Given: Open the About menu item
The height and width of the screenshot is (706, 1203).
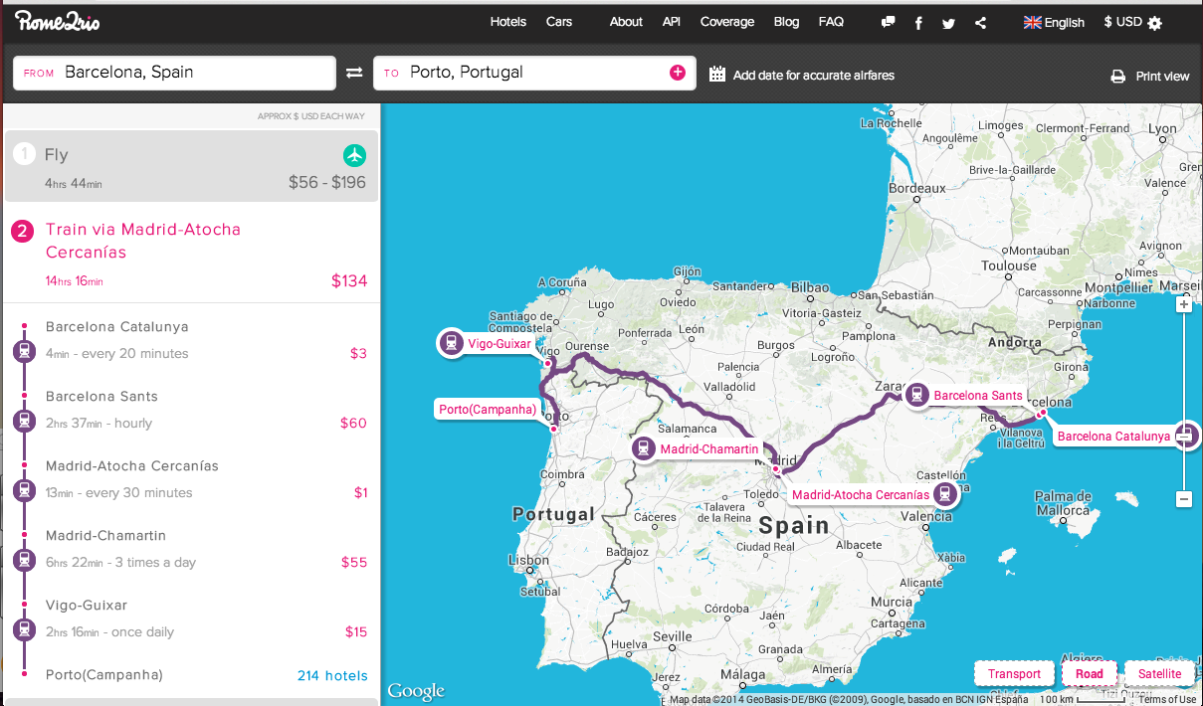Looking at the screenshot, I should [x=626, y=22].
